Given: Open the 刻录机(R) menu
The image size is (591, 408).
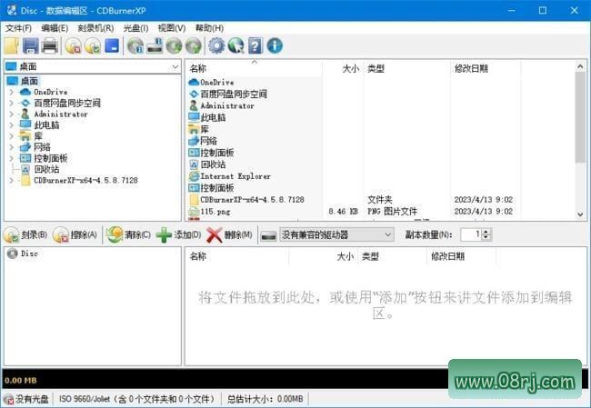Looking at the screenshot, I should pos(95,28).
